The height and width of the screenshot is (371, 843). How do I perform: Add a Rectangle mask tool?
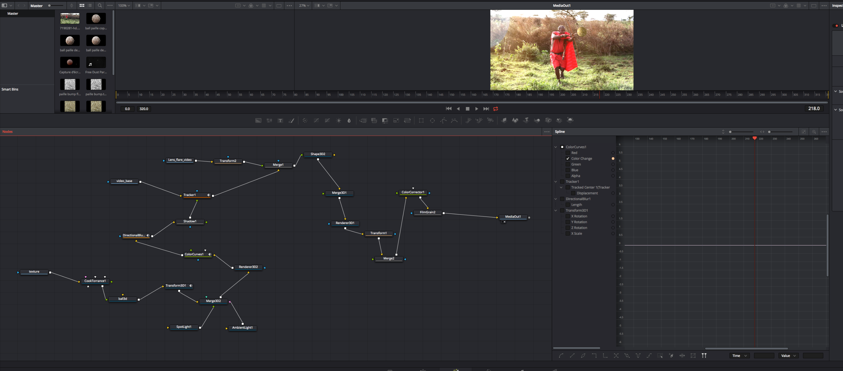pyautogui.click(x=421, y=120)
